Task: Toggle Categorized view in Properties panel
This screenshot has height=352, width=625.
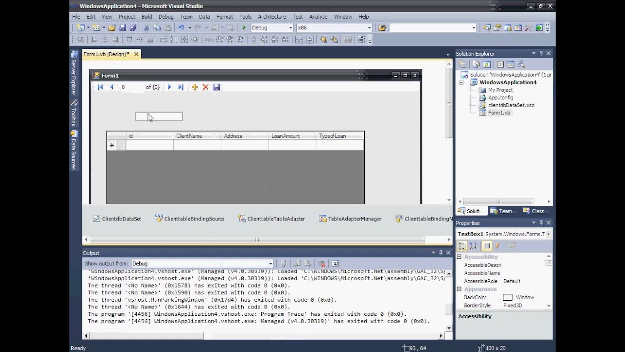Action: [462, 246]
